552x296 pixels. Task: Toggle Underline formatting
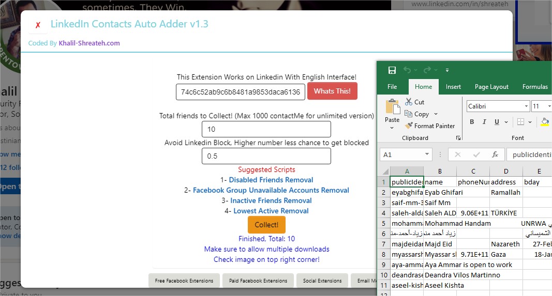point(497,121)
